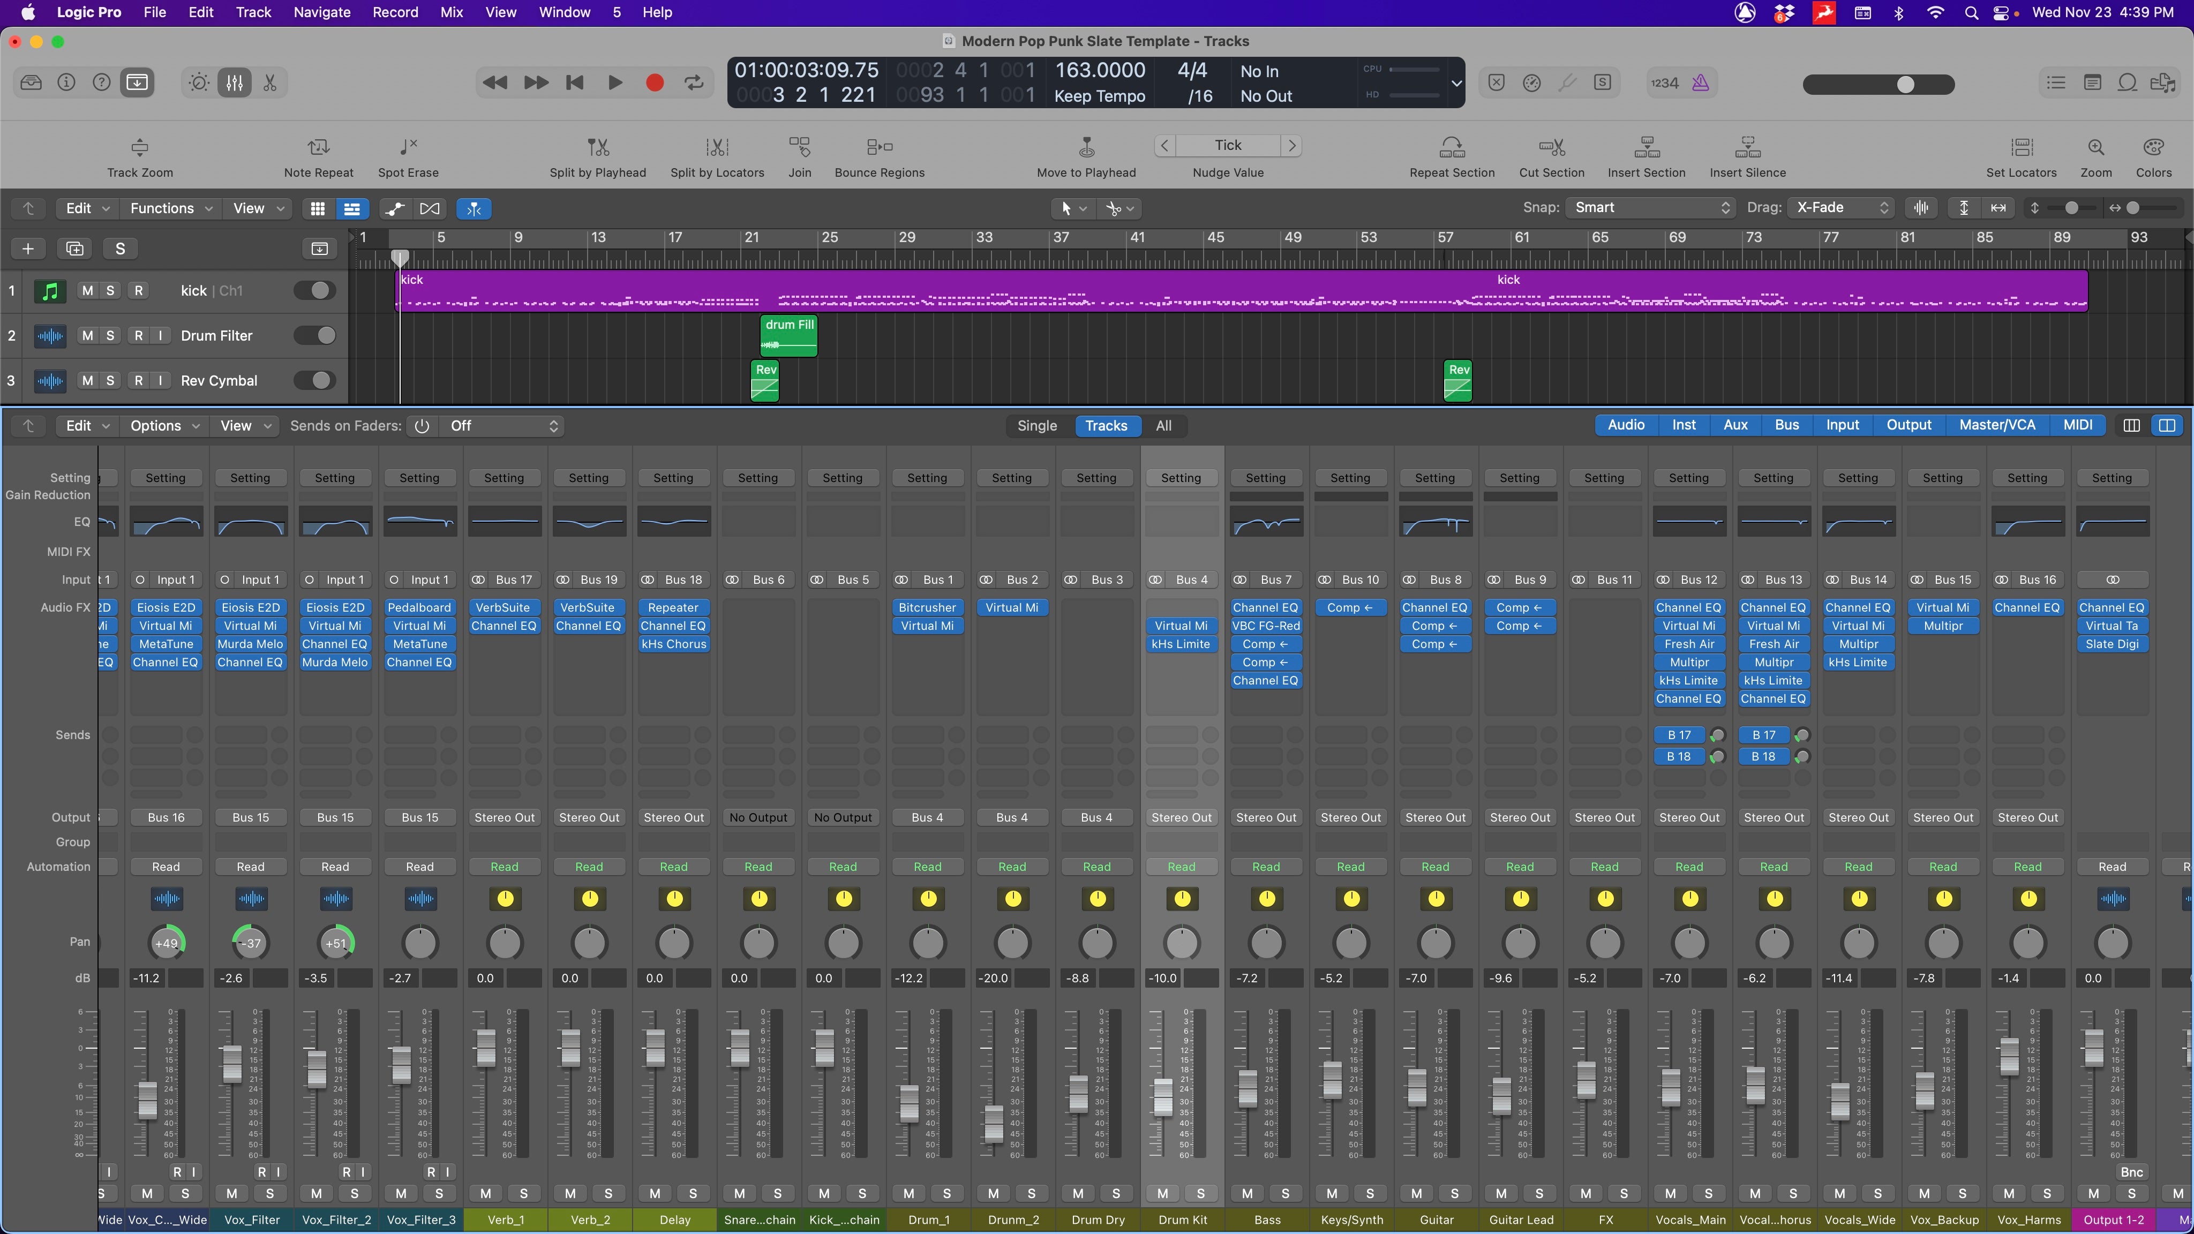Click the Record button in the transport
The height and width of the screenshot is (1234, 2194).
pyautogui.click(x=654, y=82)
